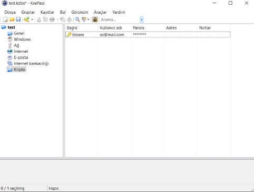Image resolution: width=254 pixels, height=192 pixels.
Task: Click the '0 / 1 seçilmiş' status text
Action: tap(13, 188)
